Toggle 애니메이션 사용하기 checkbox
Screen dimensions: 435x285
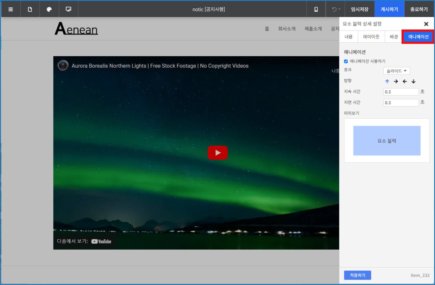click(x=346, y=61)
